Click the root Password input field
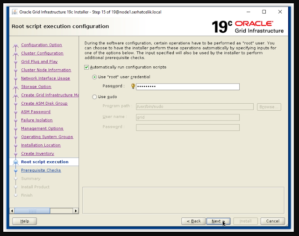Viewport: 299px width, 236px height. (188, 86)
